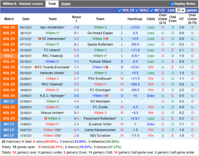Click HT score 0-3 in KV Mechelen row
This screenshot has width=199, height=156.
[x=182, y=101]
